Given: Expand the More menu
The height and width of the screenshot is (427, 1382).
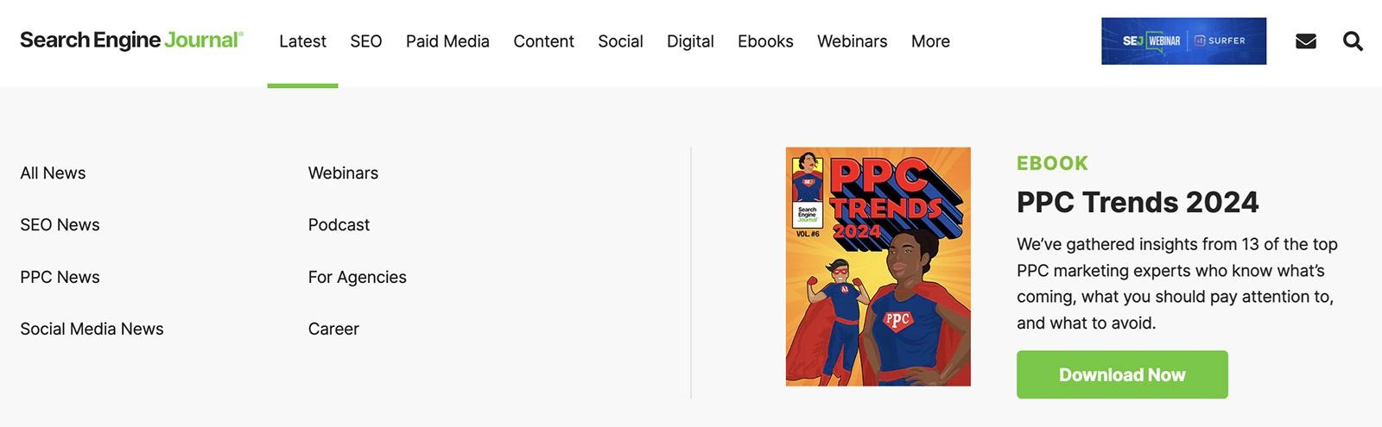Looking at the screenshot, I should tap(930, 41).
